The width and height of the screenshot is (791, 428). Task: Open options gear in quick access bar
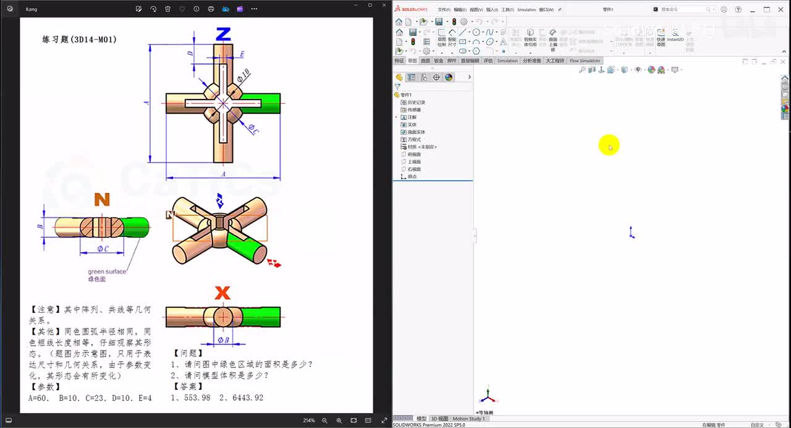(x=463, y=22)
